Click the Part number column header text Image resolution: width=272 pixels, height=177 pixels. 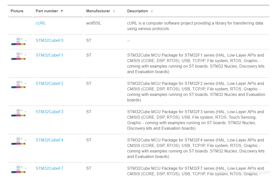(47, 11)
